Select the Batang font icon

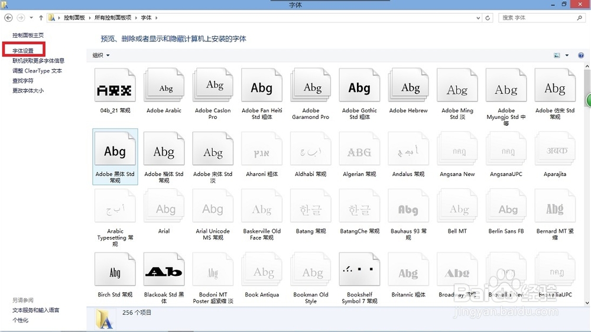click(x=311, y=206)
